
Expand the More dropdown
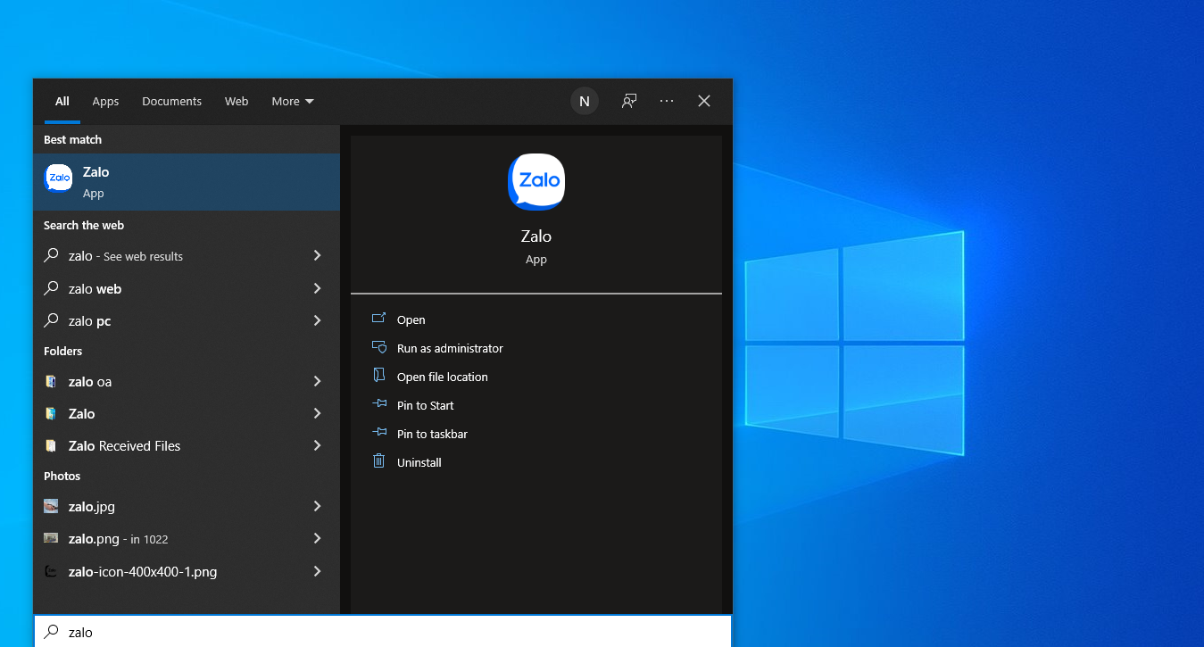(293, 102)
